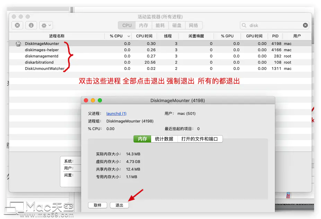Select the DiskUnmountWatcher process row
Image resolution: width=321 pixels, height=219 pixels.
pyautogui.click(x=160, y=69)
